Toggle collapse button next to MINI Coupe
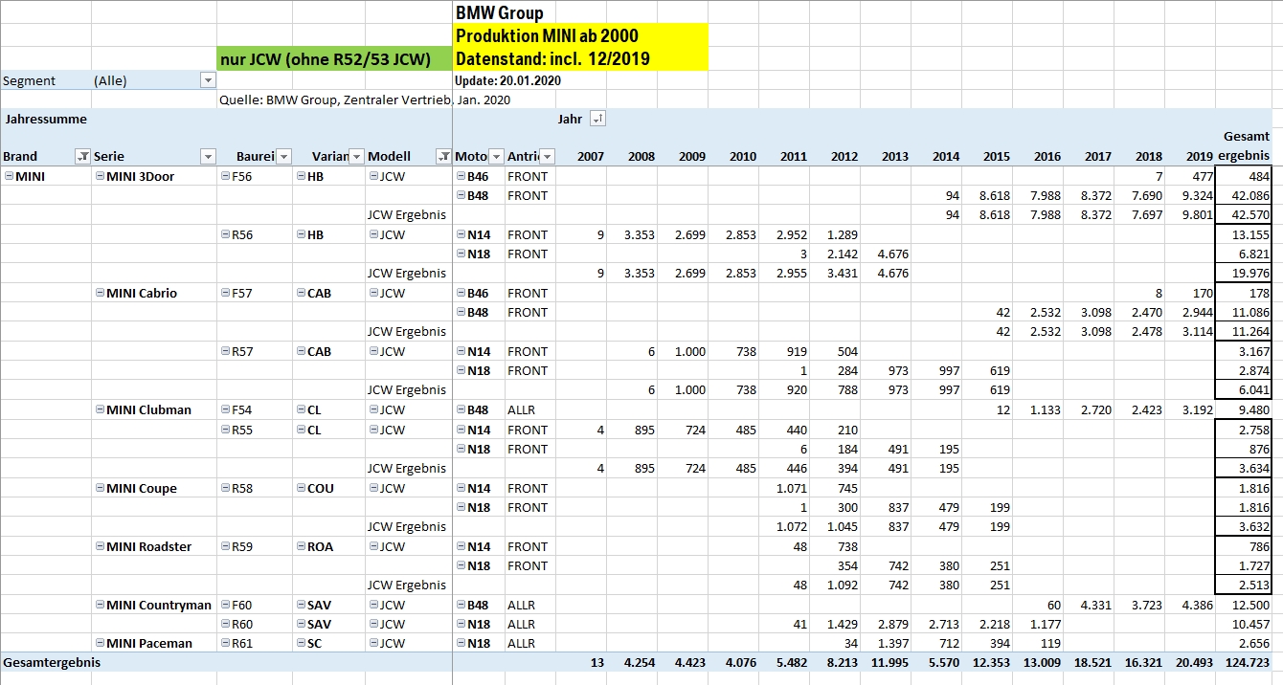 point(100,488)
